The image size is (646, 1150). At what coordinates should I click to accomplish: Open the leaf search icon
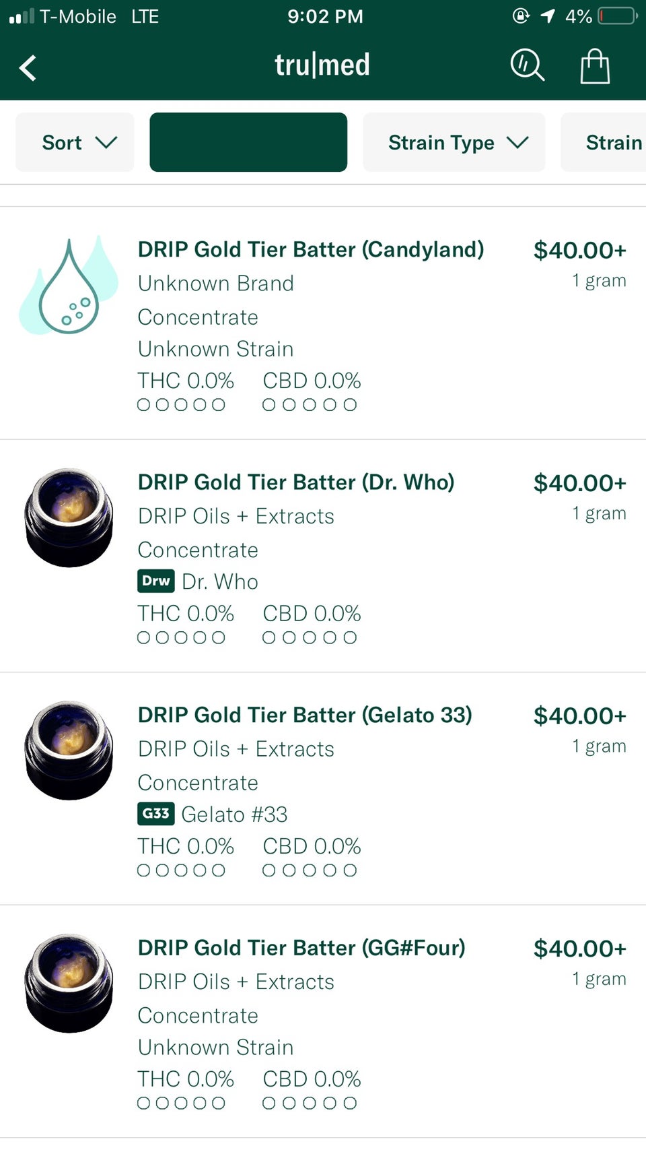(x=527, y=65)
